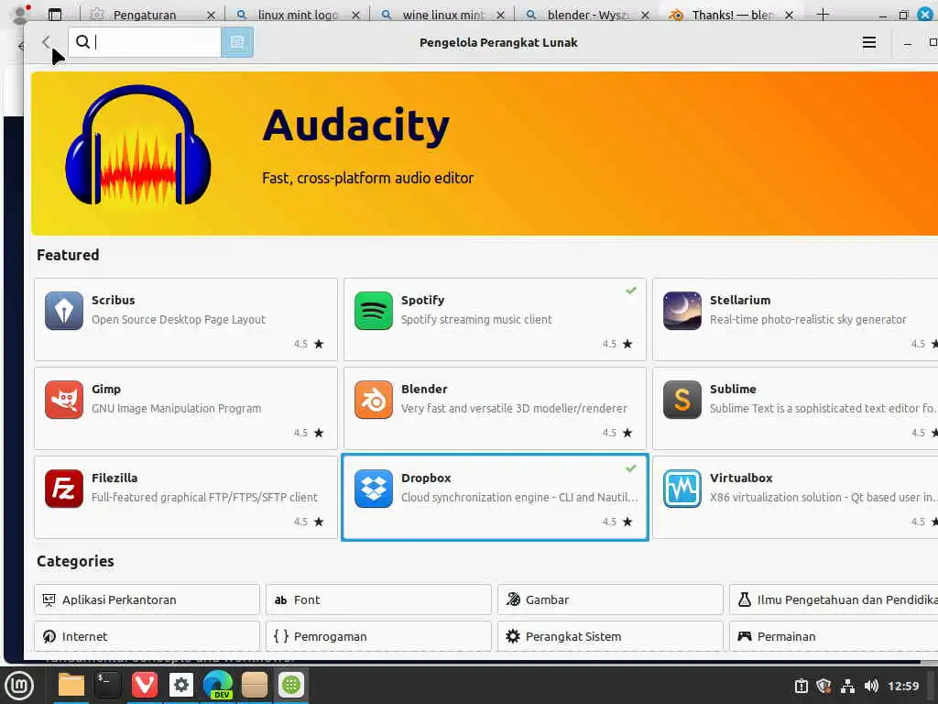Launch the terminal from taskbar
Screen dimensions: 938x704
point(108,685)
